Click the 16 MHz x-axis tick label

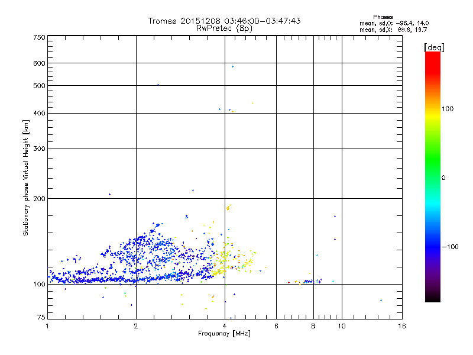tap(402, 326)
